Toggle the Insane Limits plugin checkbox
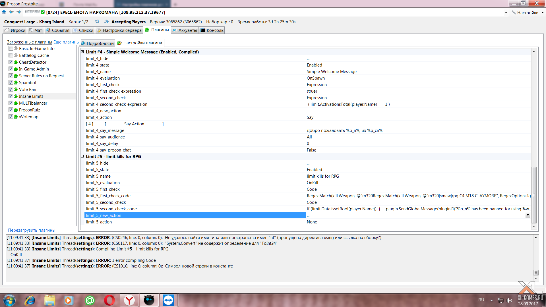This screenshot has width=546, height=307. (x=11, y=96)
